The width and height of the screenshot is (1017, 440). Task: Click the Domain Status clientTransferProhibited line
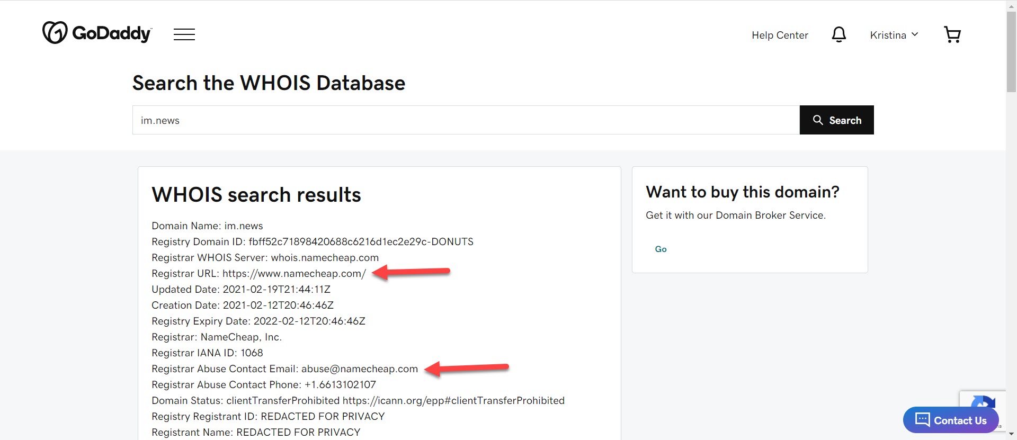[x=358, y=400]
